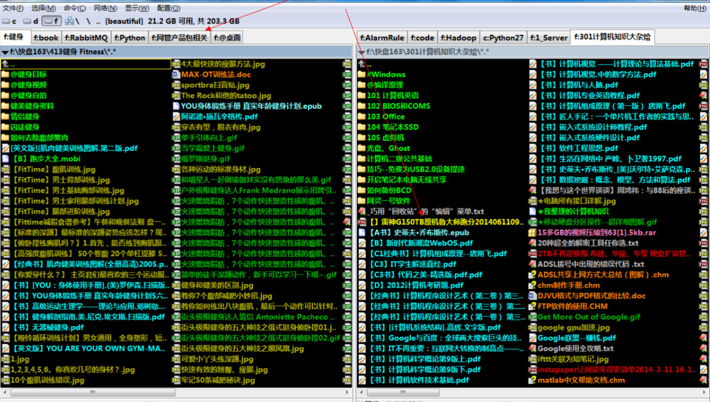Click the Word document icon of MAX-OT训练法.doc

point(176,75)
